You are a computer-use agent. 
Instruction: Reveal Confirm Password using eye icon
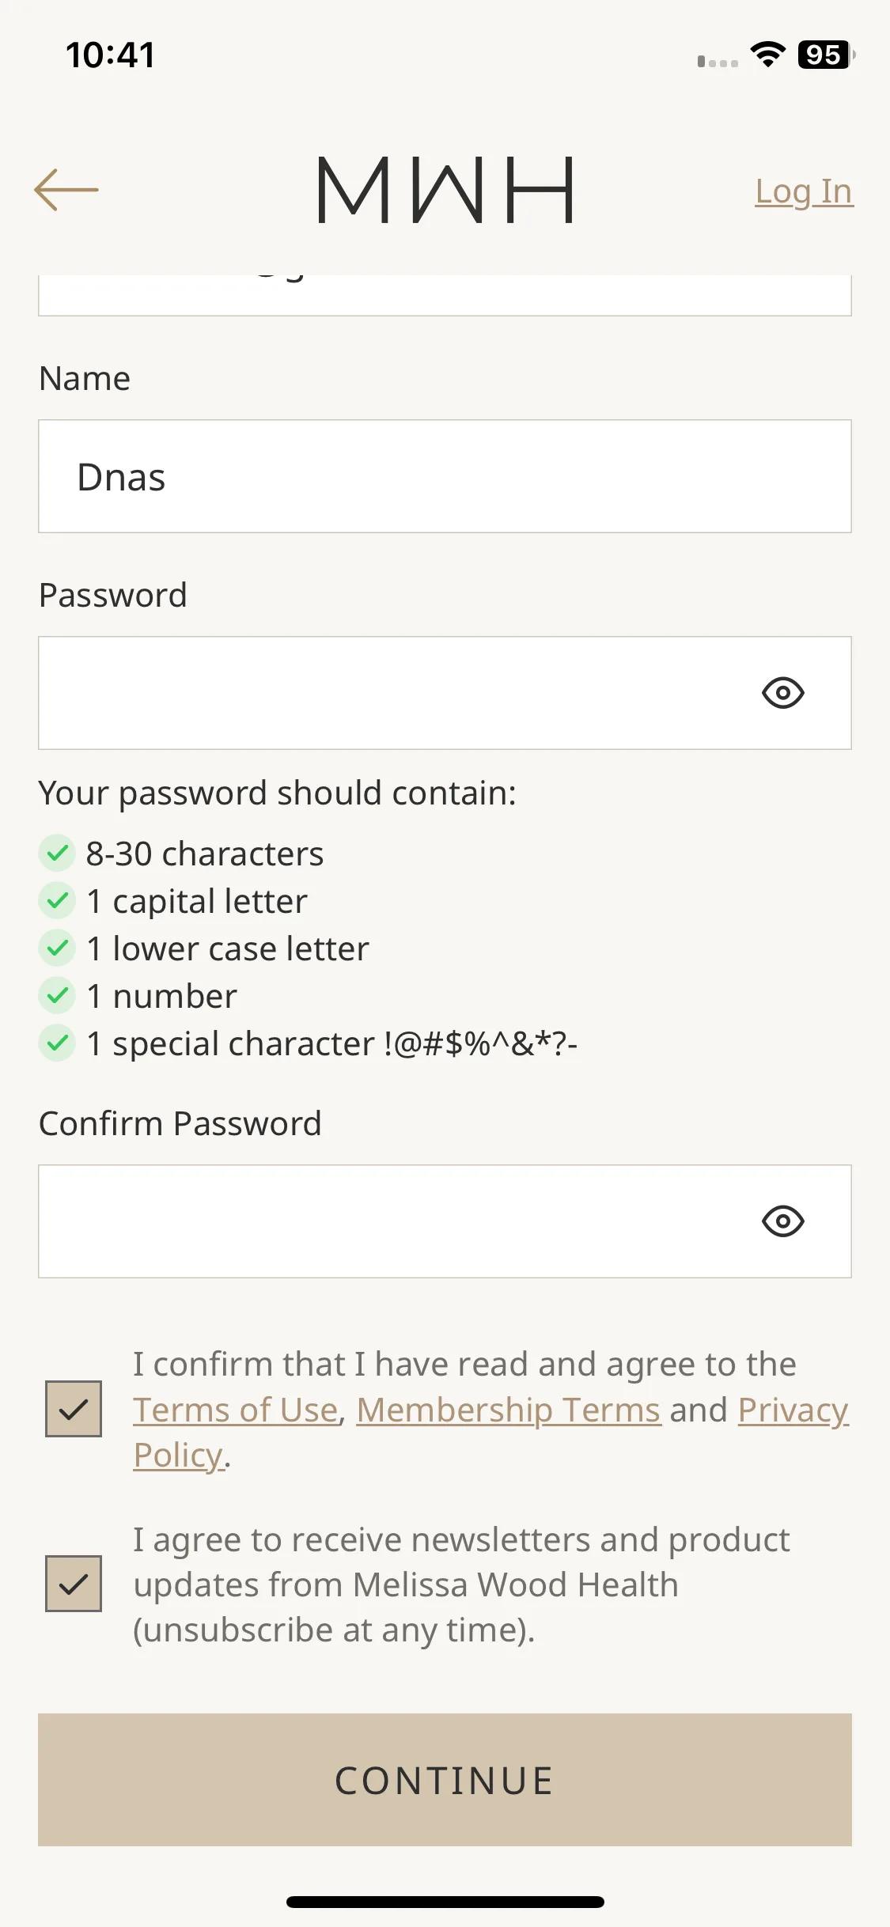tap(783, 1221)
